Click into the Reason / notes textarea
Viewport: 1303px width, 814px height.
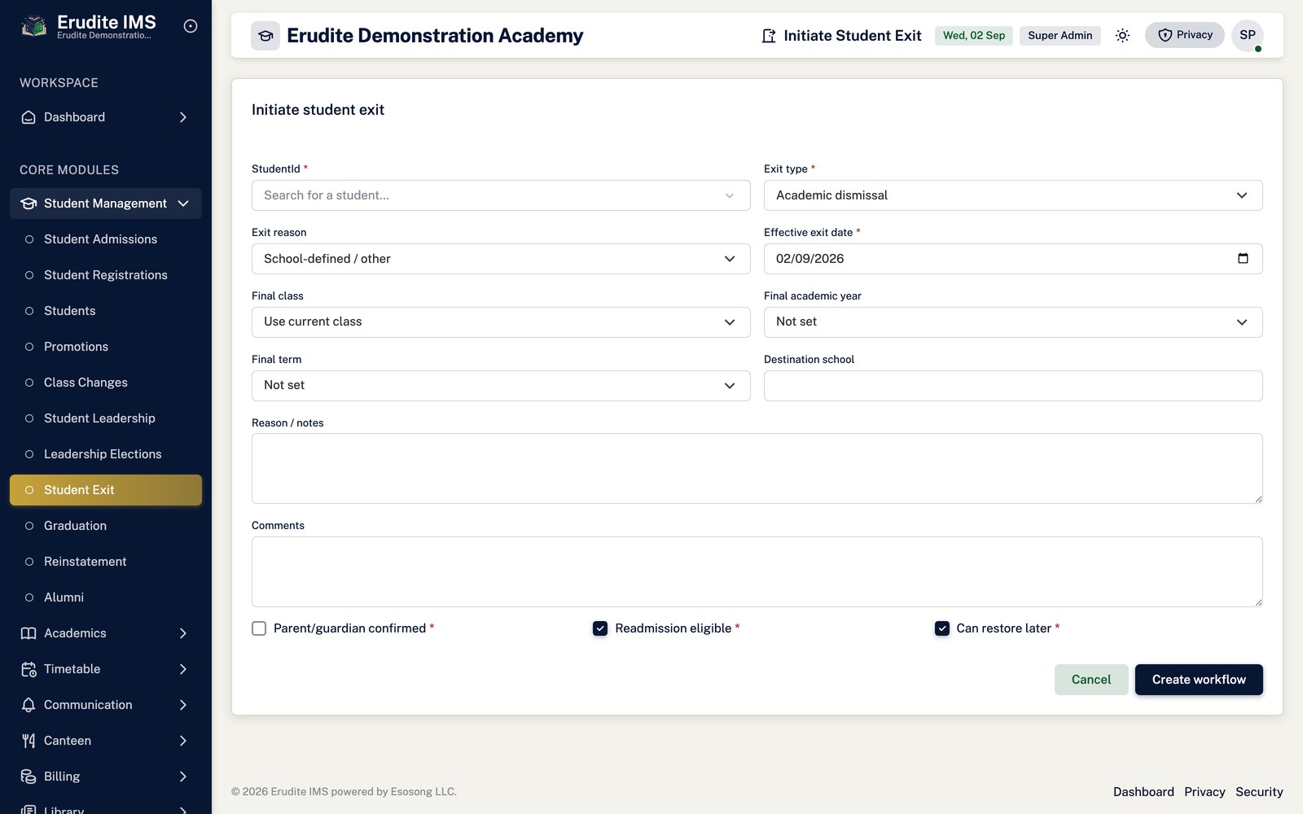(x=757, y=468)
